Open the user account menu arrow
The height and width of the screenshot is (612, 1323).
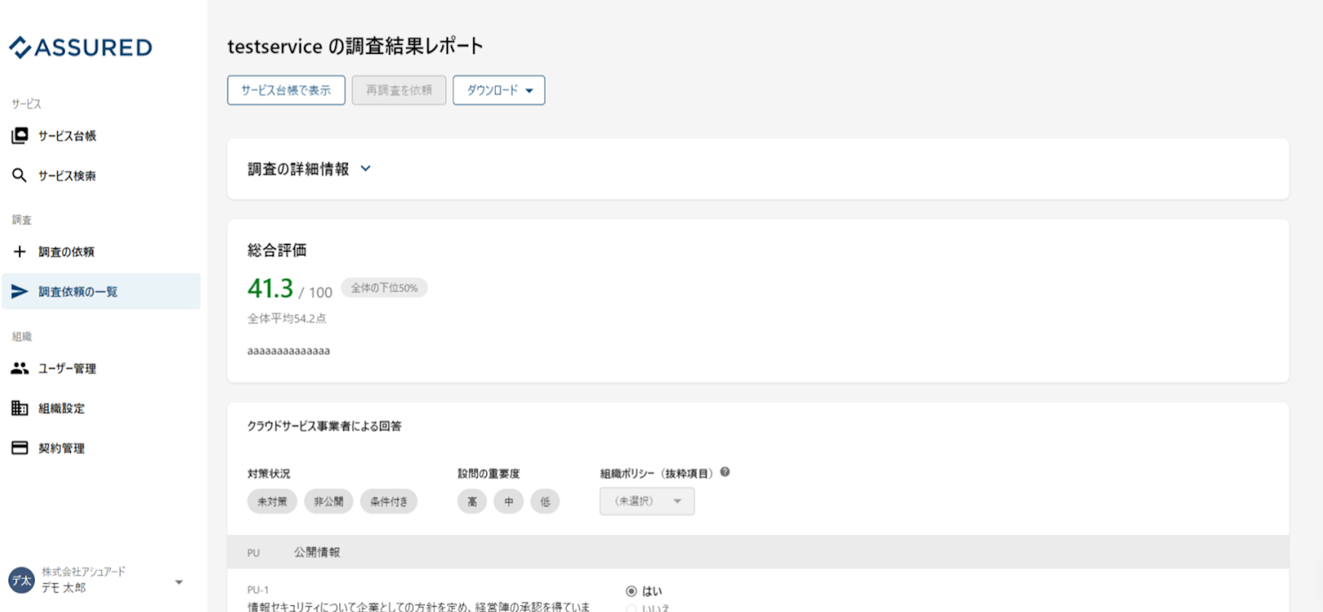click(x=179, y=582)
